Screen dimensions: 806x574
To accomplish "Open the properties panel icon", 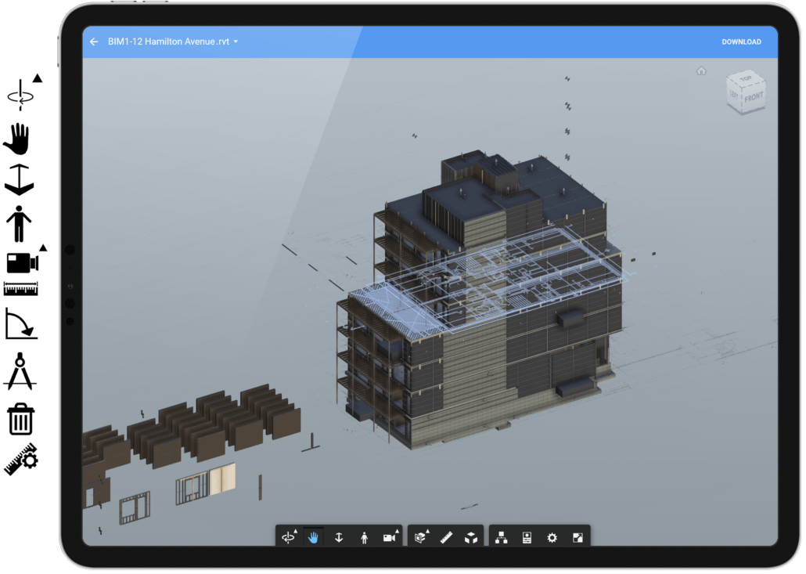I will point(527,536).
